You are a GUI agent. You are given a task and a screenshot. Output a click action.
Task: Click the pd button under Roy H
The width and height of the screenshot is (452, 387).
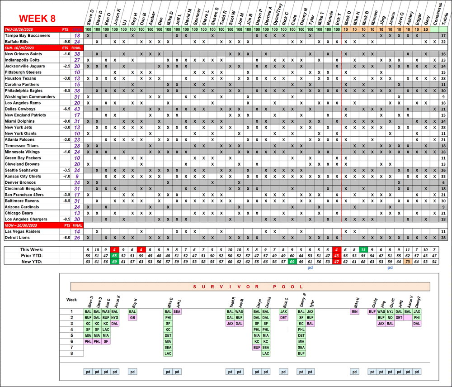tap(132, 372)
